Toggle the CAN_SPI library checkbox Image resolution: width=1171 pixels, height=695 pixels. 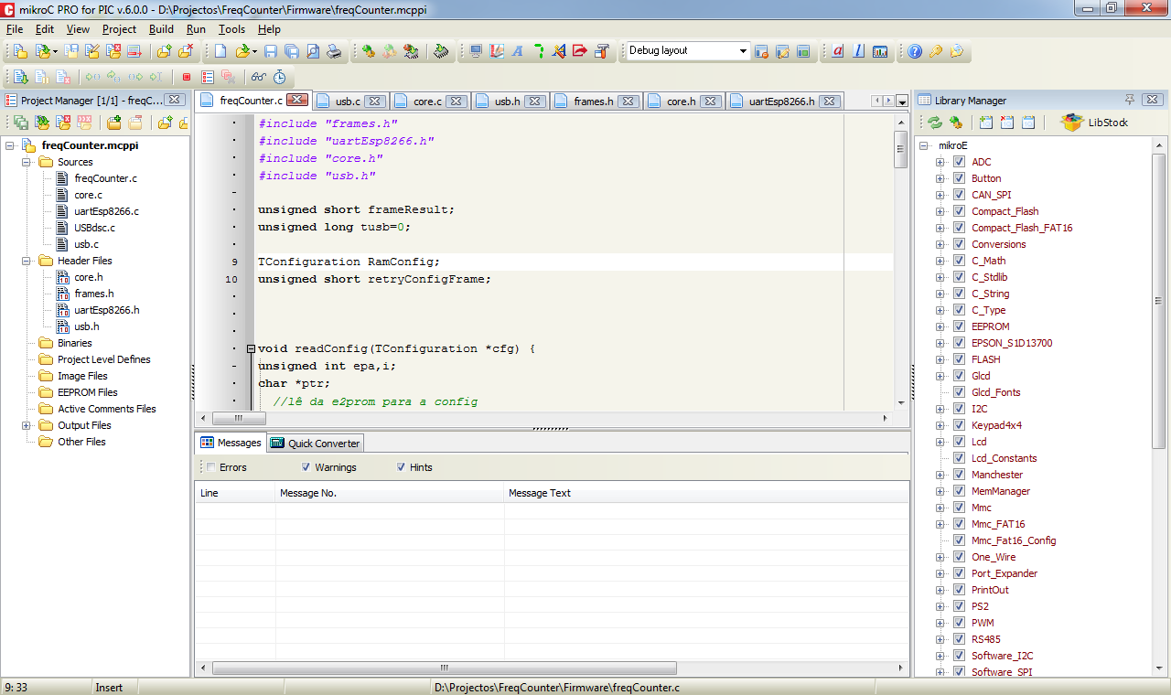(959, 195)
